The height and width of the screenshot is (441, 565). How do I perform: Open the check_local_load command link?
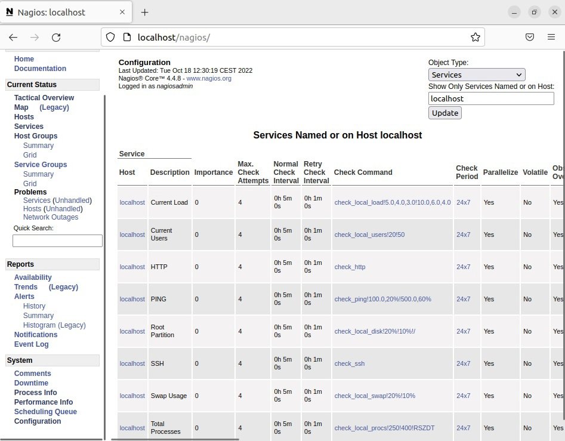(x=392, y=202)
